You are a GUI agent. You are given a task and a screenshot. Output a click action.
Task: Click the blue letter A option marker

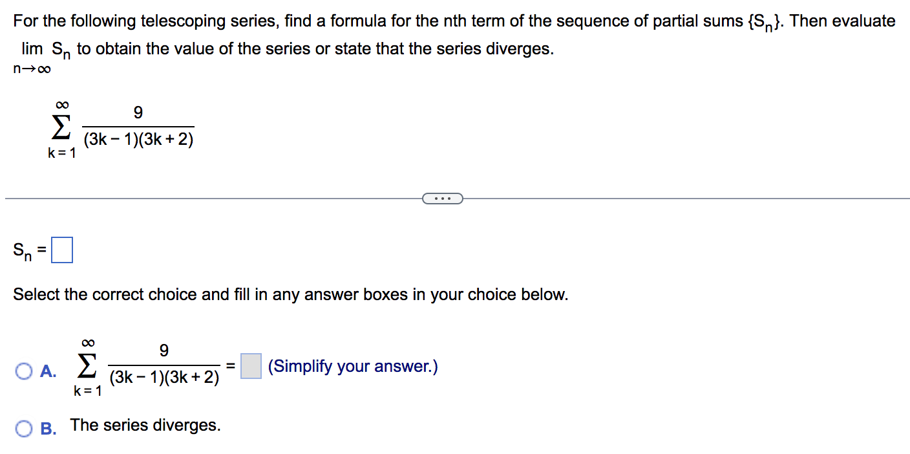tap(49, 371)
